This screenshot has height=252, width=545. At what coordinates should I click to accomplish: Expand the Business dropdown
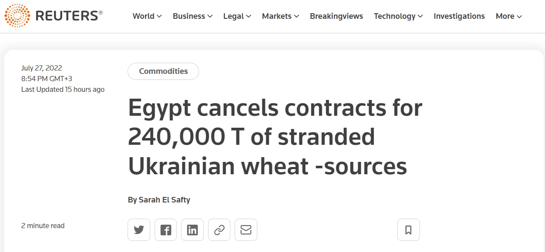click(x=192, y=16)
